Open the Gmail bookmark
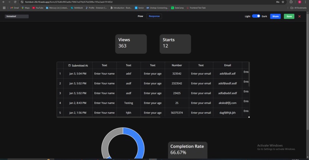 [15, 8]
